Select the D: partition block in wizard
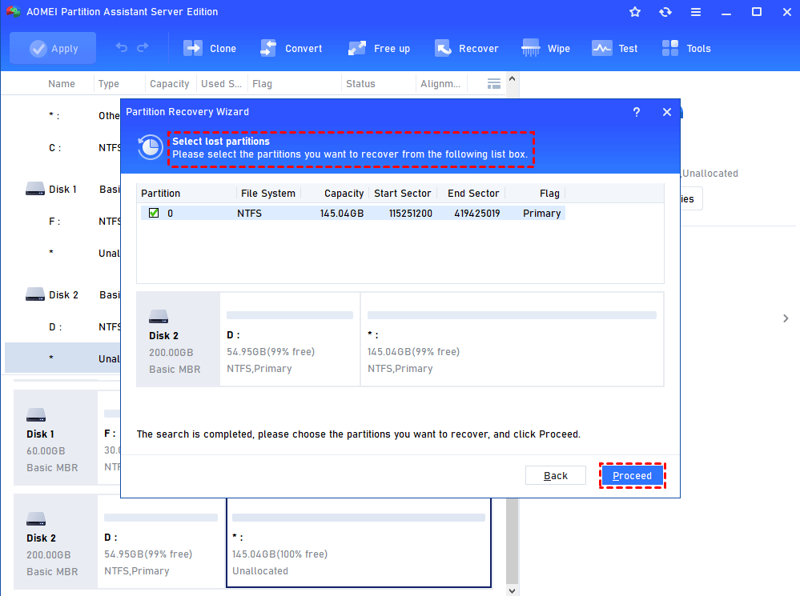800x596 pixels. pyautogui.click(x=290, y=339)
